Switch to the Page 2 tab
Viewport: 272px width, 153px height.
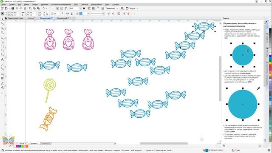45,144
